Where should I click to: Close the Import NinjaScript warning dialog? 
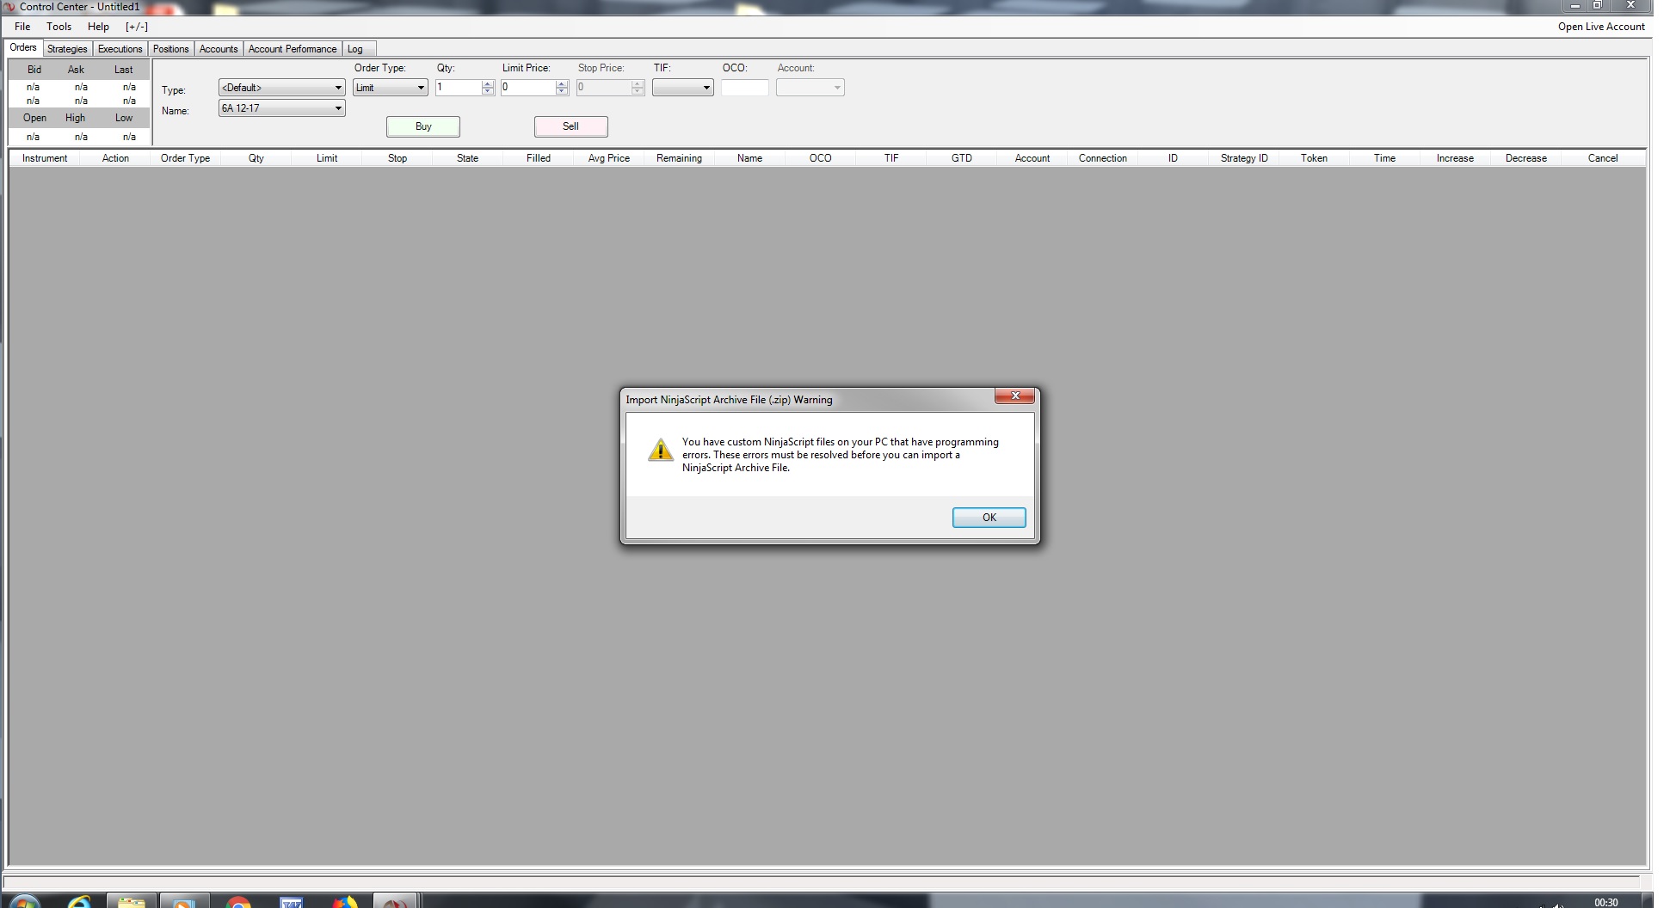[x=1015, y=396]
